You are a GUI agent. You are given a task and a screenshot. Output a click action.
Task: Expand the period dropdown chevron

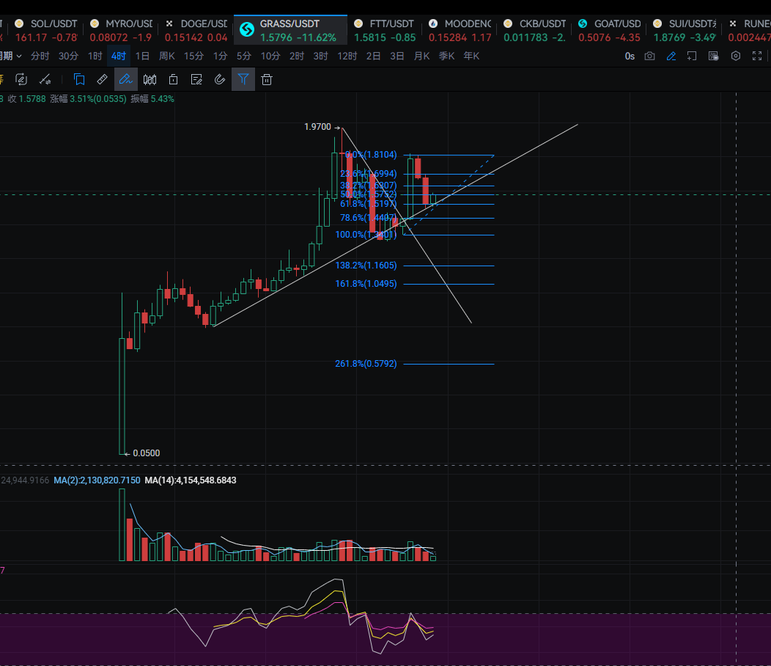[19, 56]
